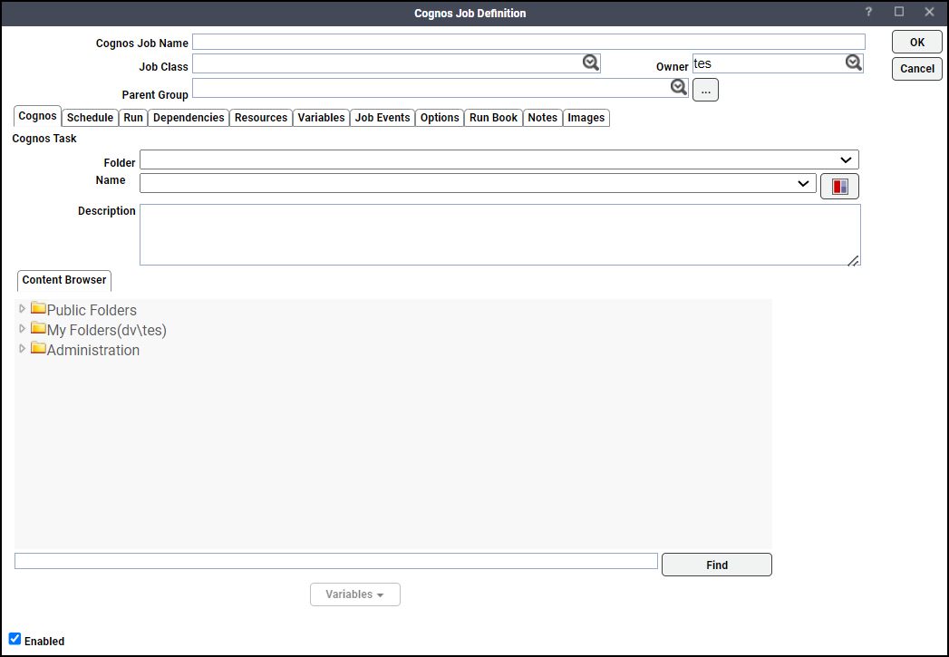Switch to the Run tab
This screenshot has height=657, width=949.
pos(133,118)
